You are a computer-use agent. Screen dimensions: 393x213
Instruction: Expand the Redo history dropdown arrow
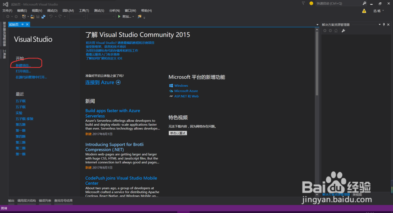click(x=65, y=17)
